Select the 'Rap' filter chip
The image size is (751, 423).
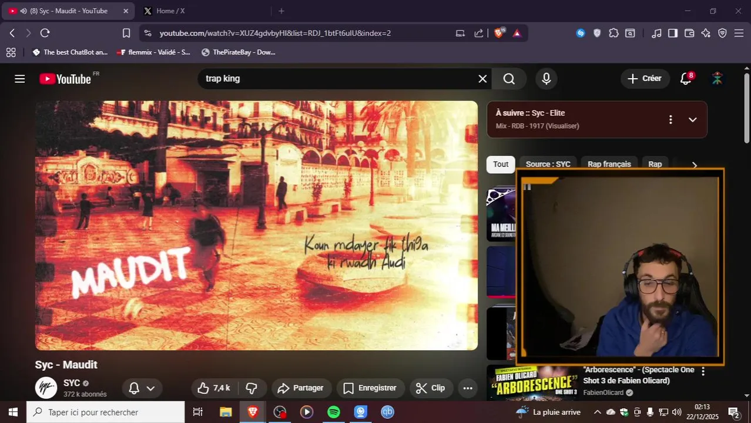655,164
